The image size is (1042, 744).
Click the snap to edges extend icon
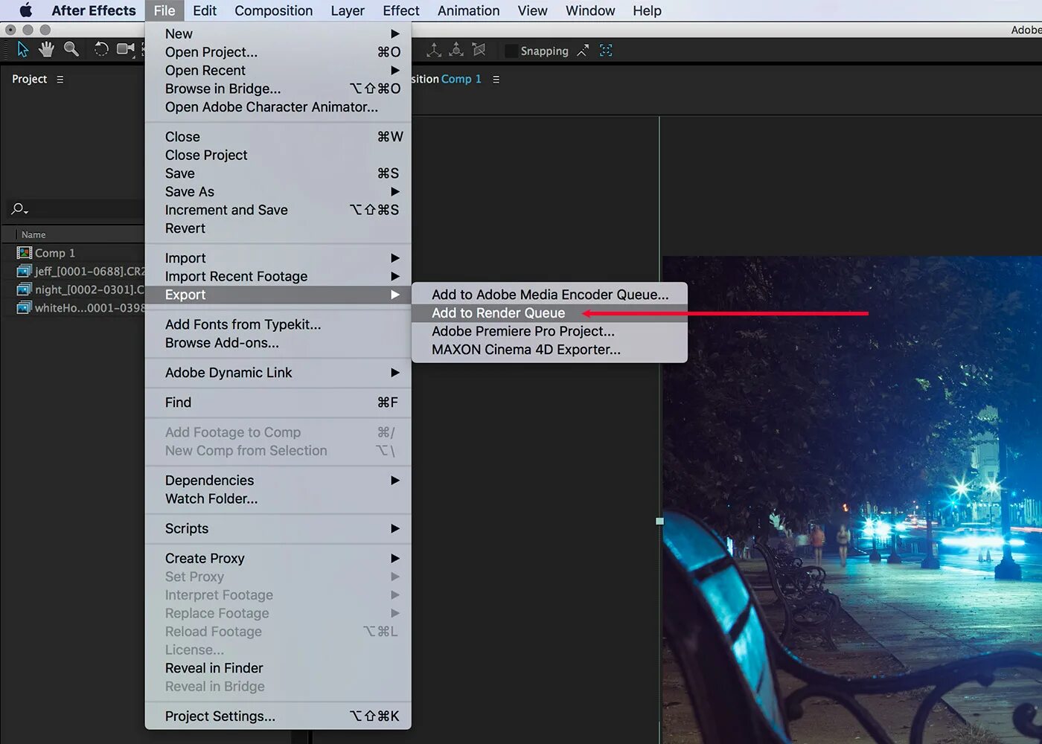tap(583, 51)
